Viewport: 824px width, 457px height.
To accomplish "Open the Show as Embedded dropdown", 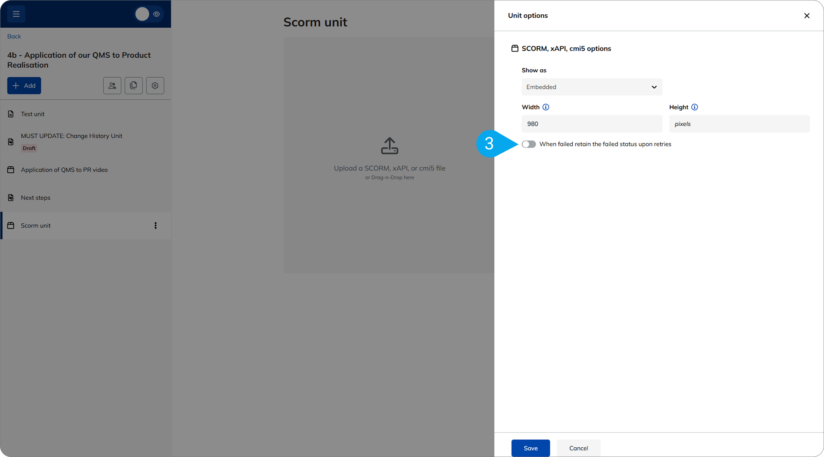I will (x=592, y=87).
